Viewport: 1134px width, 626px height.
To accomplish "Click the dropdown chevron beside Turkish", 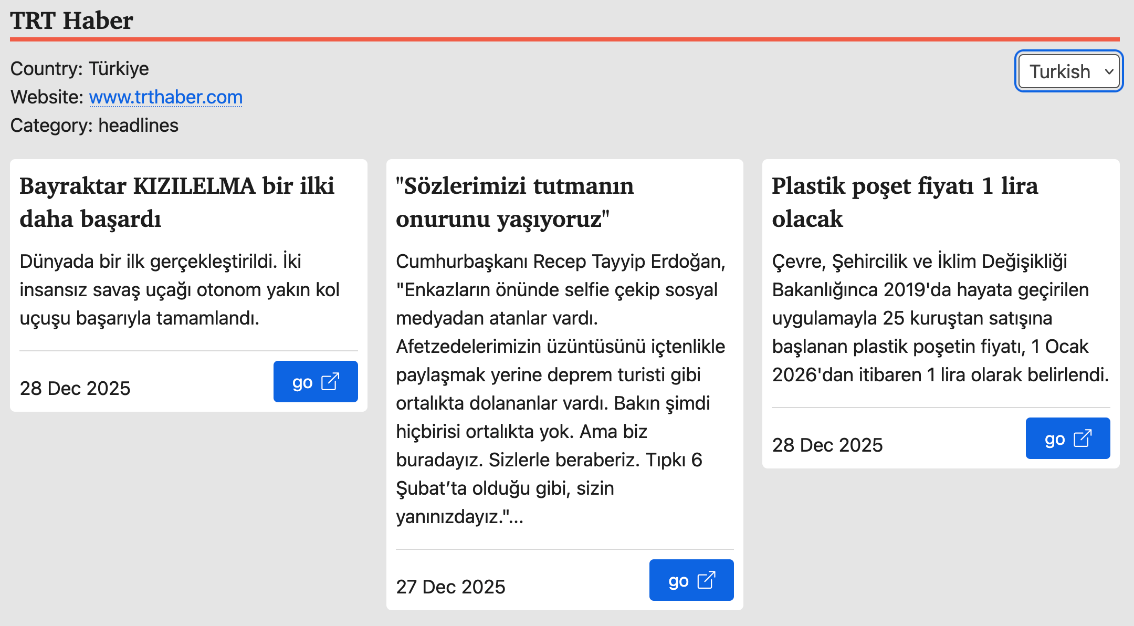I will click(x=1109, y=71).
